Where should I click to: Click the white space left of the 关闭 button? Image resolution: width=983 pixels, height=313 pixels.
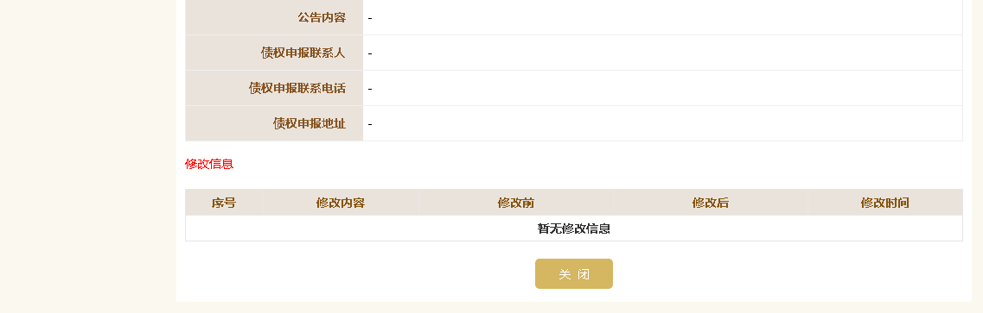pyautogui.click(x=357, y=273)
